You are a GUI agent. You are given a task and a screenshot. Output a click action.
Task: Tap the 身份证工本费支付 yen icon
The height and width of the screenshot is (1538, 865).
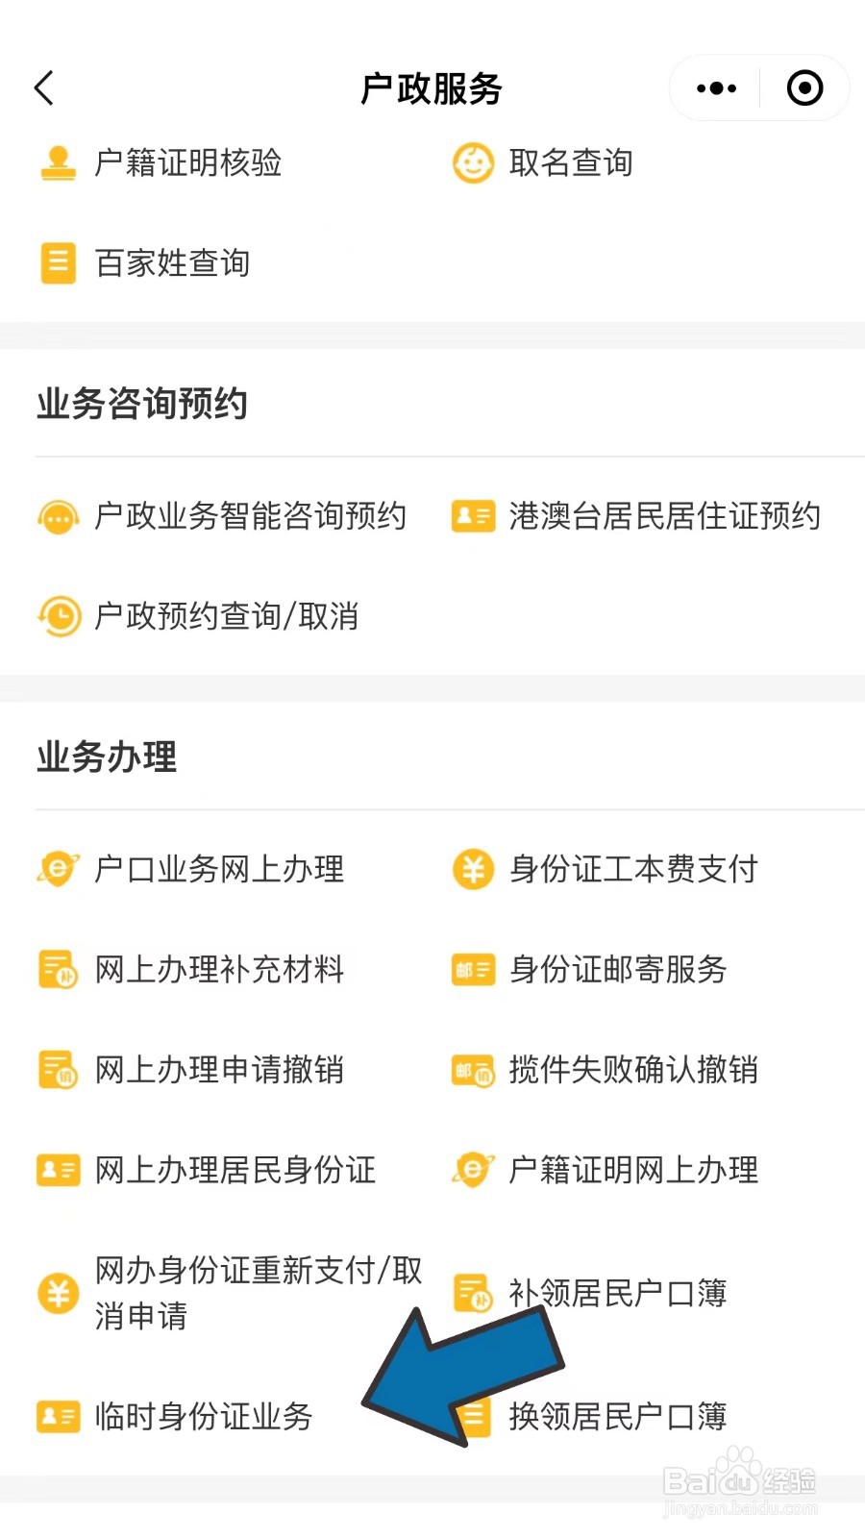pyautogui.click(x=473, y=869)
